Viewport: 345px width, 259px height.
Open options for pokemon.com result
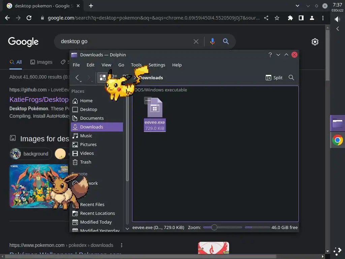(121, 245)
